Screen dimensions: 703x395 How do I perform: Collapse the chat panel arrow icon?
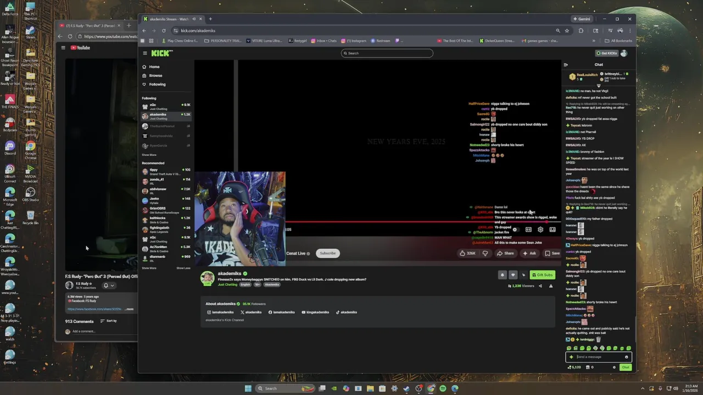[x=566, y=65]
